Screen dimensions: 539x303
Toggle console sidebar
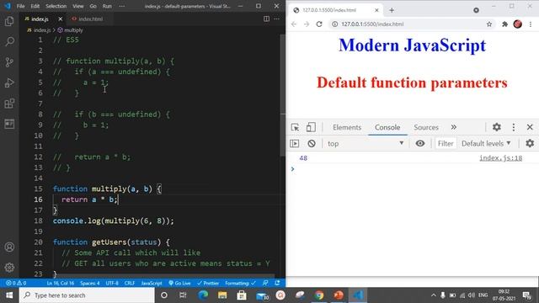point(295,143)
